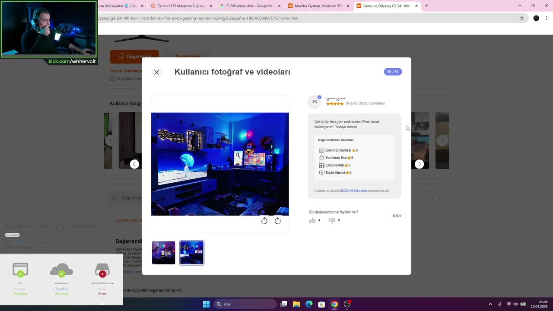Open a new browser tab
The height and width of the screenshot is (311, 553).
[x=427, y=6]
